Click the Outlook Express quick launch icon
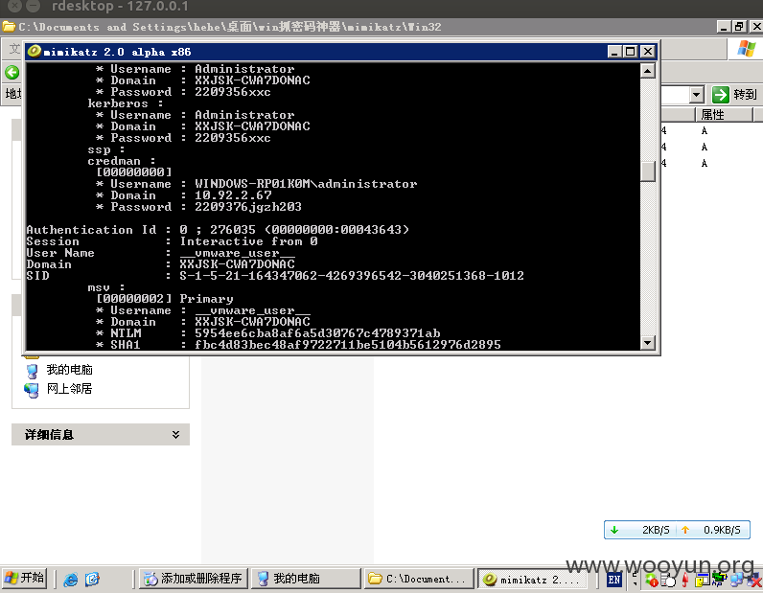The height and width of the screenshot is (593, 763). pos(92,579)
